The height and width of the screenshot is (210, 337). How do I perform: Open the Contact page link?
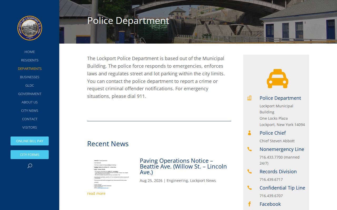pos(30,119)
